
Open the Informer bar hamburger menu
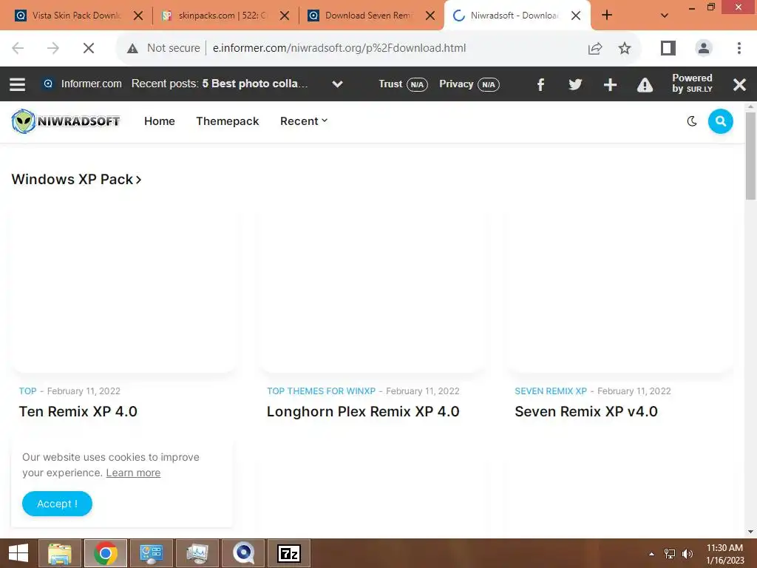tap(18, 84)
